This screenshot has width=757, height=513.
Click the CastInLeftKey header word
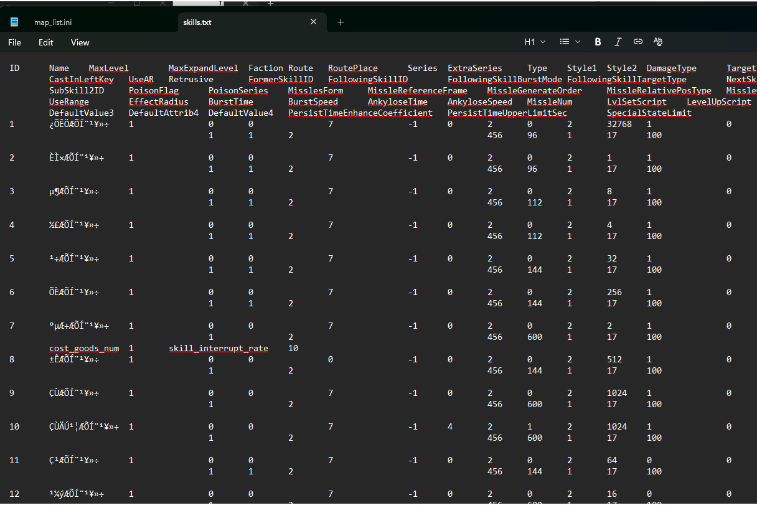82,79
